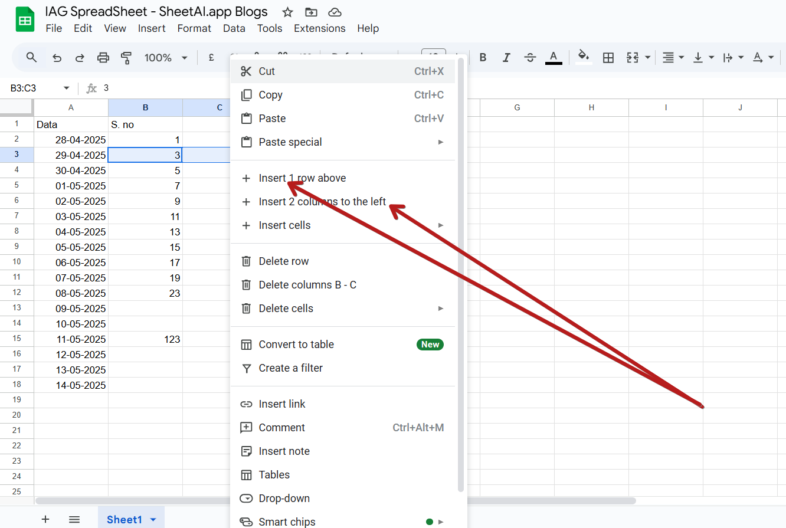The height and width of the screenshot is (528, 786).
Task: Click the merge cells icon
Action: pyautogui.click(x=633, y=57)
